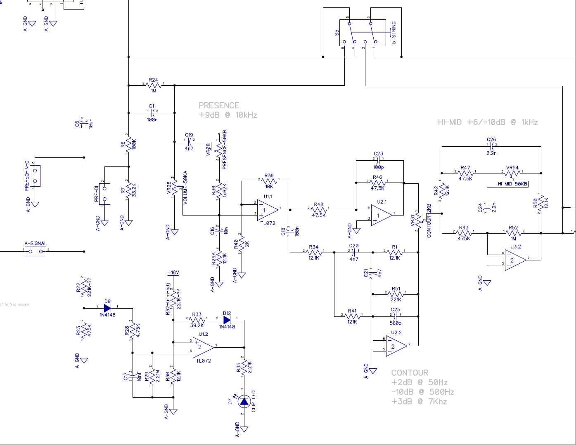Select resistor R29A 12.1K
This screenshot has height=445, width=576.
point(219,259)
